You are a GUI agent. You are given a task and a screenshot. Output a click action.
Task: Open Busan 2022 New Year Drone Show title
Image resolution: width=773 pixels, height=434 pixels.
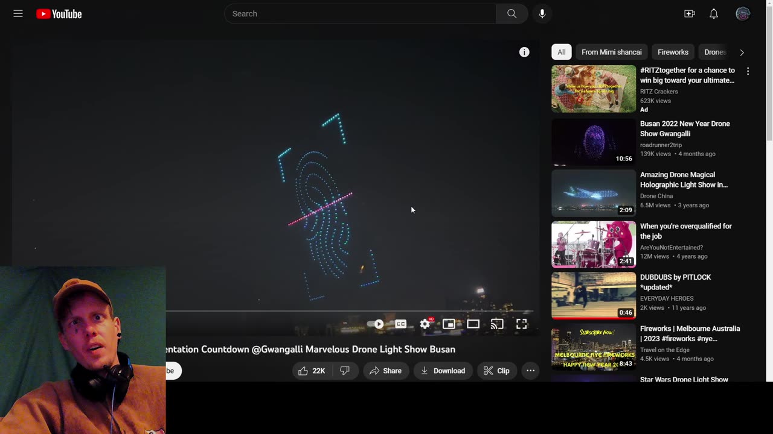click(x=685, y=128)
